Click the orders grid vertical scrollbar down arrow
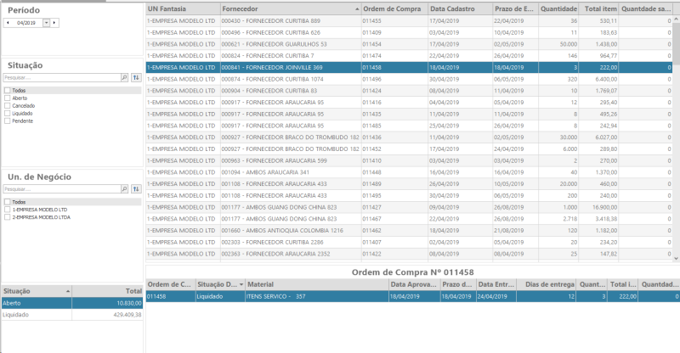Viewport: 680px width, 353px height. 676,258
